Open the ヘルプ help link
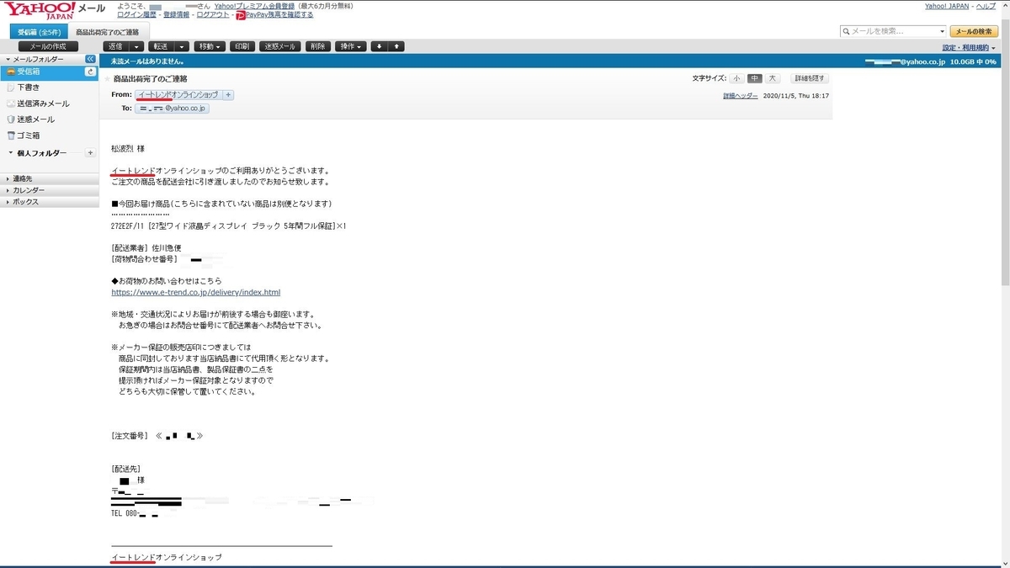The height and width of the screenshot is (568, 1010). pos(985,6)
